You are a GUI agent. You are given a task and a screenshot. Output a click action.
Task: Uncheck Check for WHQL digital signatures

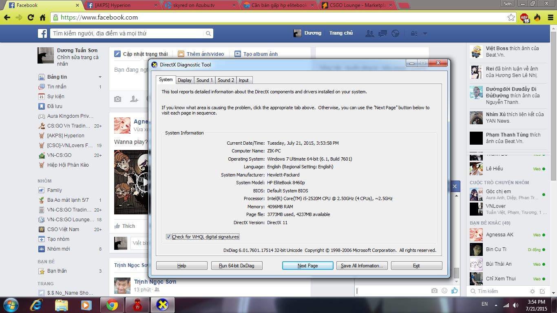coord(168,237)
